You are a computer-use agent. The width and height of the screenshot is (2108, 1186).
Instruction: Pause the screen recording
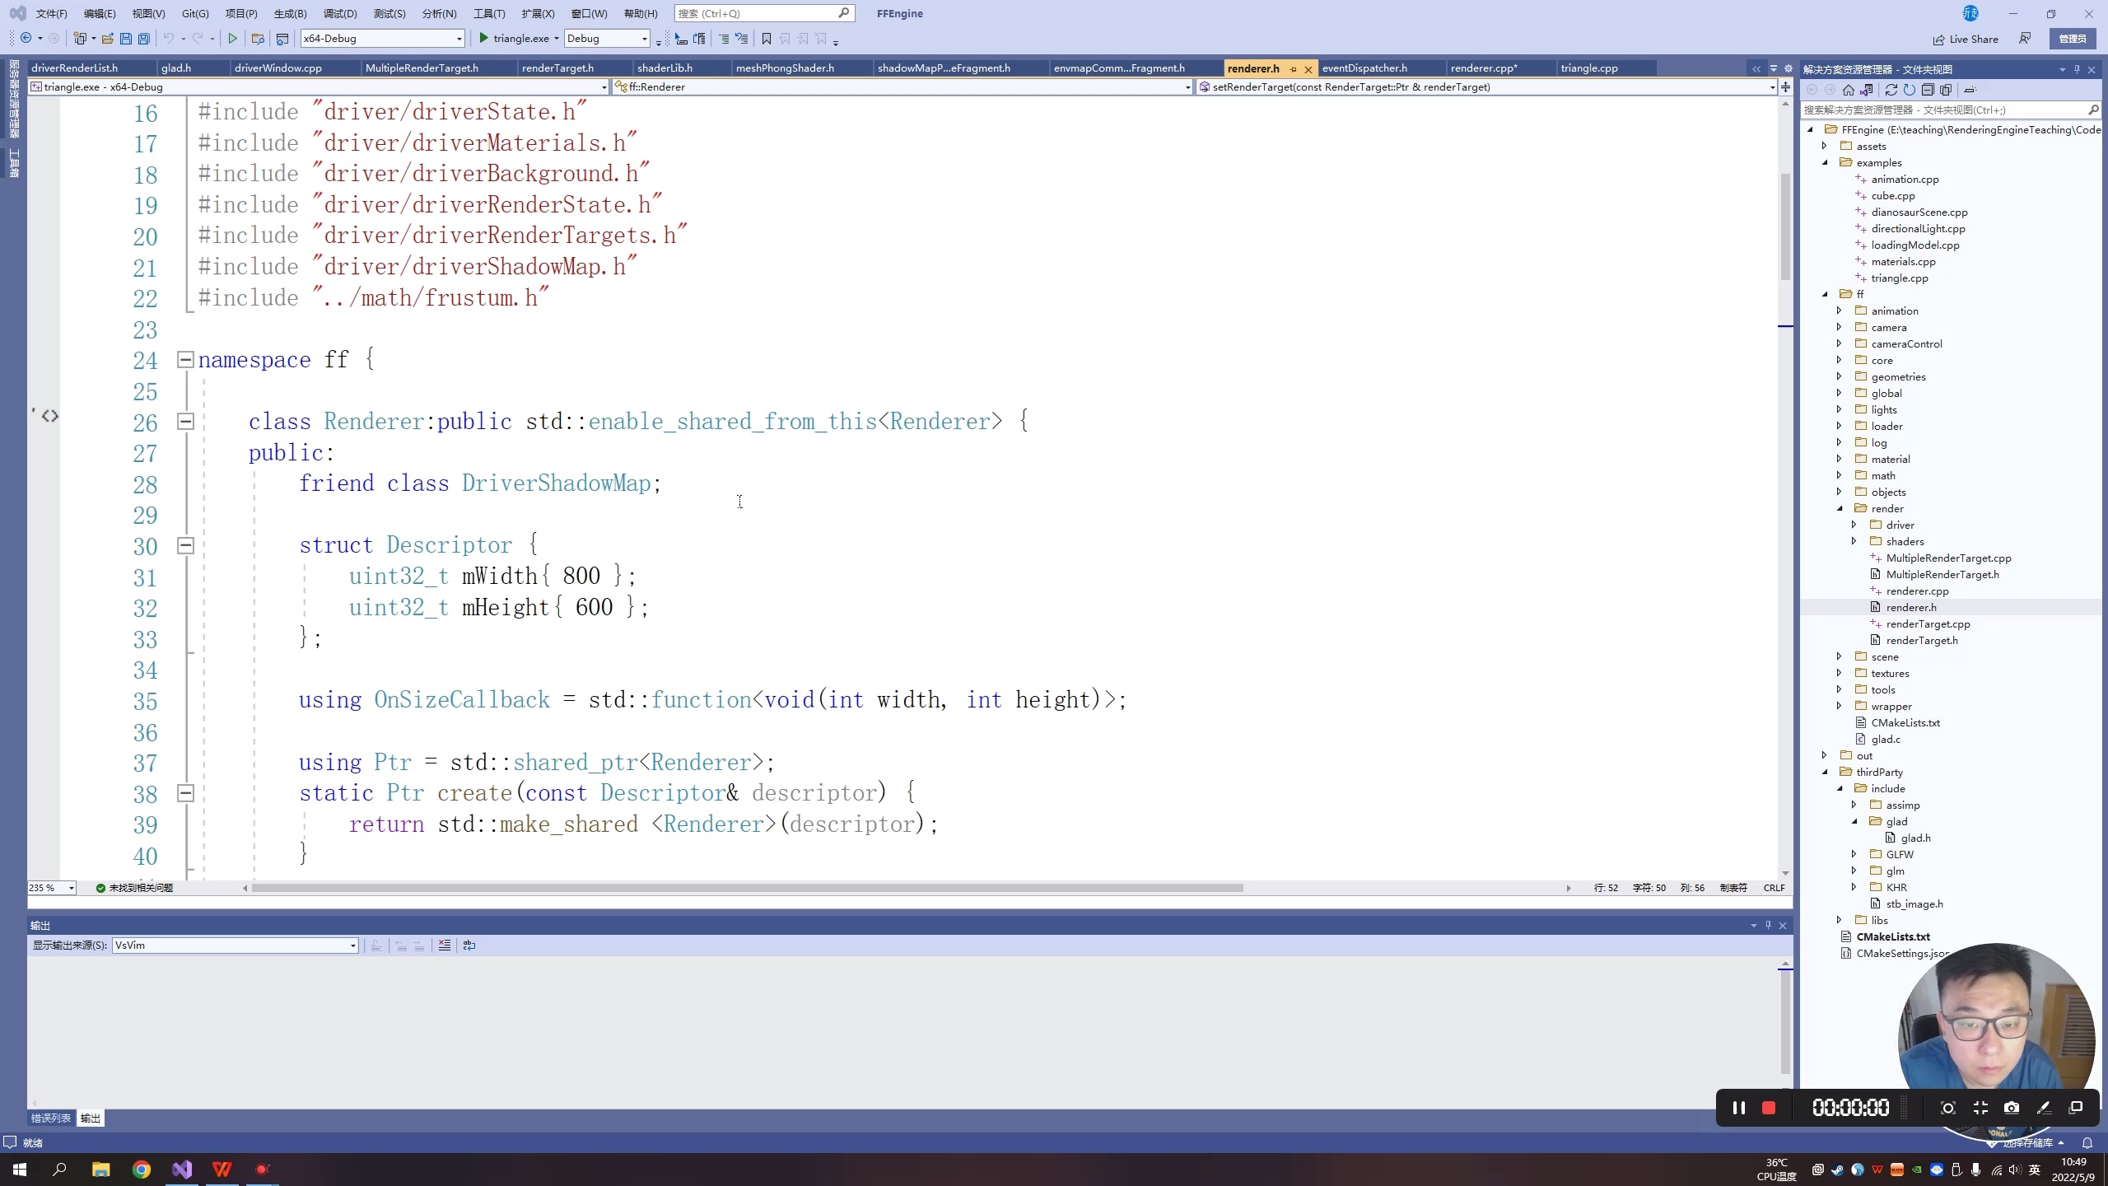(1738, 1108)
